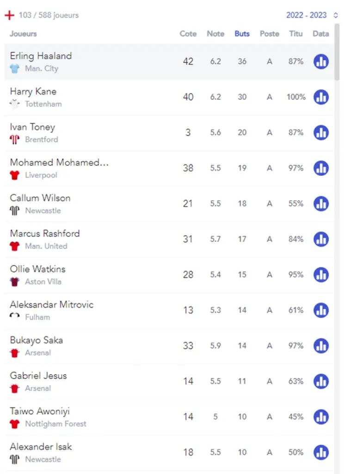Sort the table by Note header
This screenshot has height=474, width=344.
pos(215,34)
